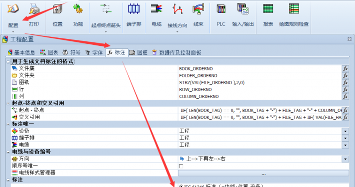This screenshot has width=355, height=187.
Task: Click the 电线样式管理器 ellipsis button
Action: (x=263, y=173)
